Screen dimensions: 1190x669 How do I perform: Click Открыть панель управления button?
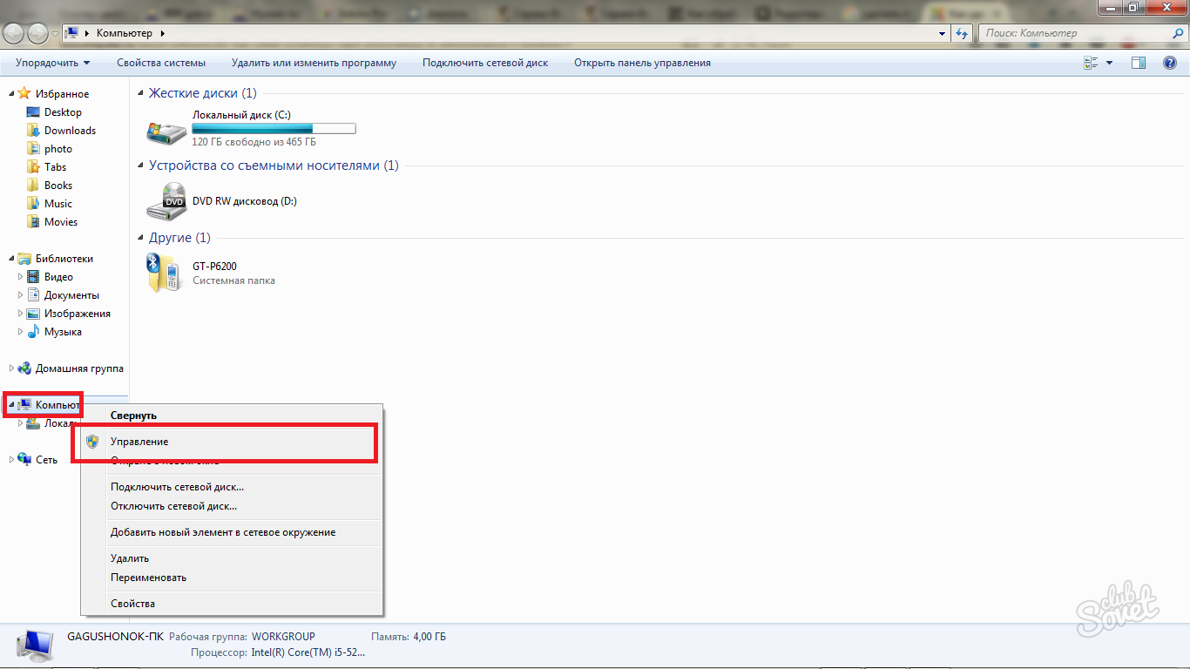coord(642,63)
